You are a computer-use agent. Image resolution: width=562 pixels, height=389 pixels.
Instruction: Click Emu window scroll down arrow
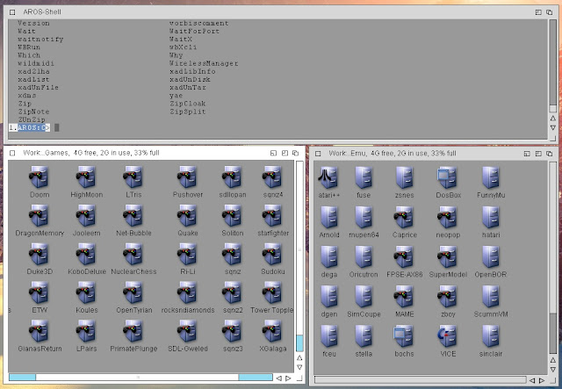click(x=552, y=370)
